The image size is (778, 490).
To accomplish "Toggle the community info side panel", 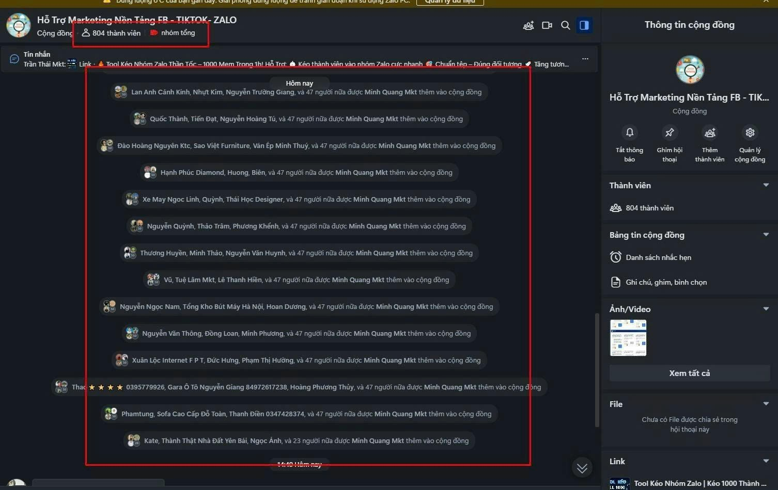I will pos(584,25).
